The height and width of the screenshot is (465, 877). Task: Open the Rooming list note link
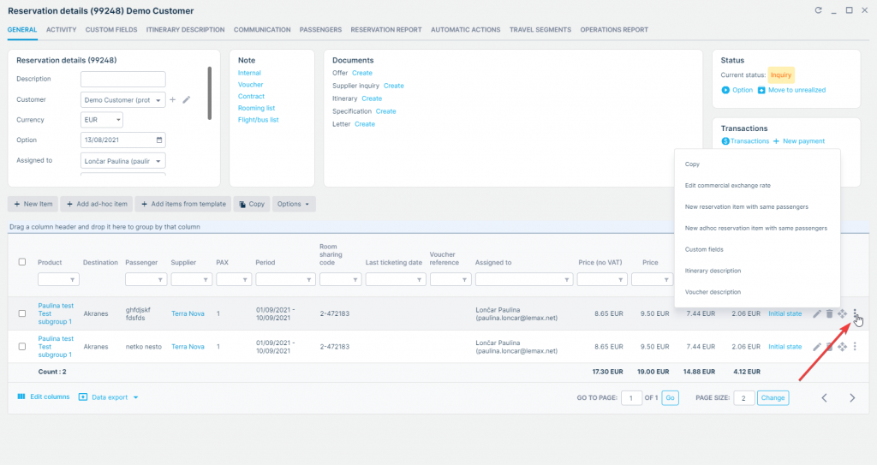256,108
